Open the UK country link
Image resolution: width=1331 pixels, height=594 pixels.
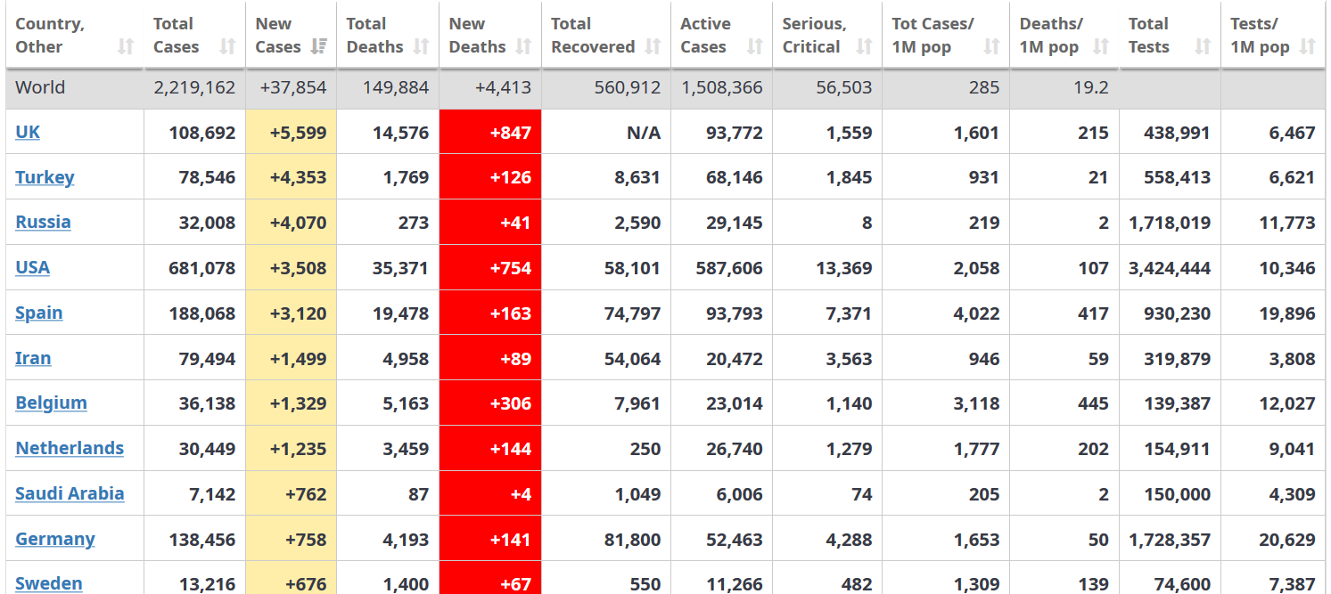[28, 133]
